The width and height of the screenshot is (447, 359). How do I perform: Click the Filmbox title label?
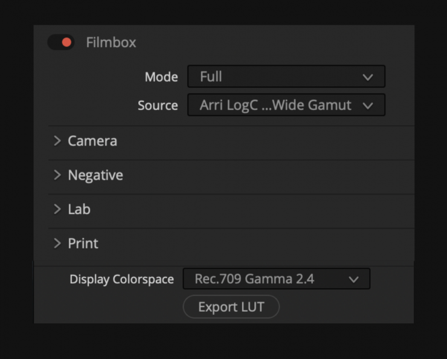[x=111, y=42]
